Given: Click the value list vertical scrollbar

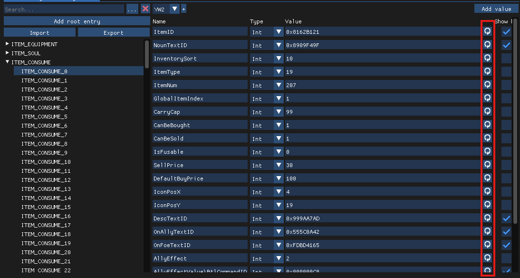Looking at the screenshot, I should 515,121.
